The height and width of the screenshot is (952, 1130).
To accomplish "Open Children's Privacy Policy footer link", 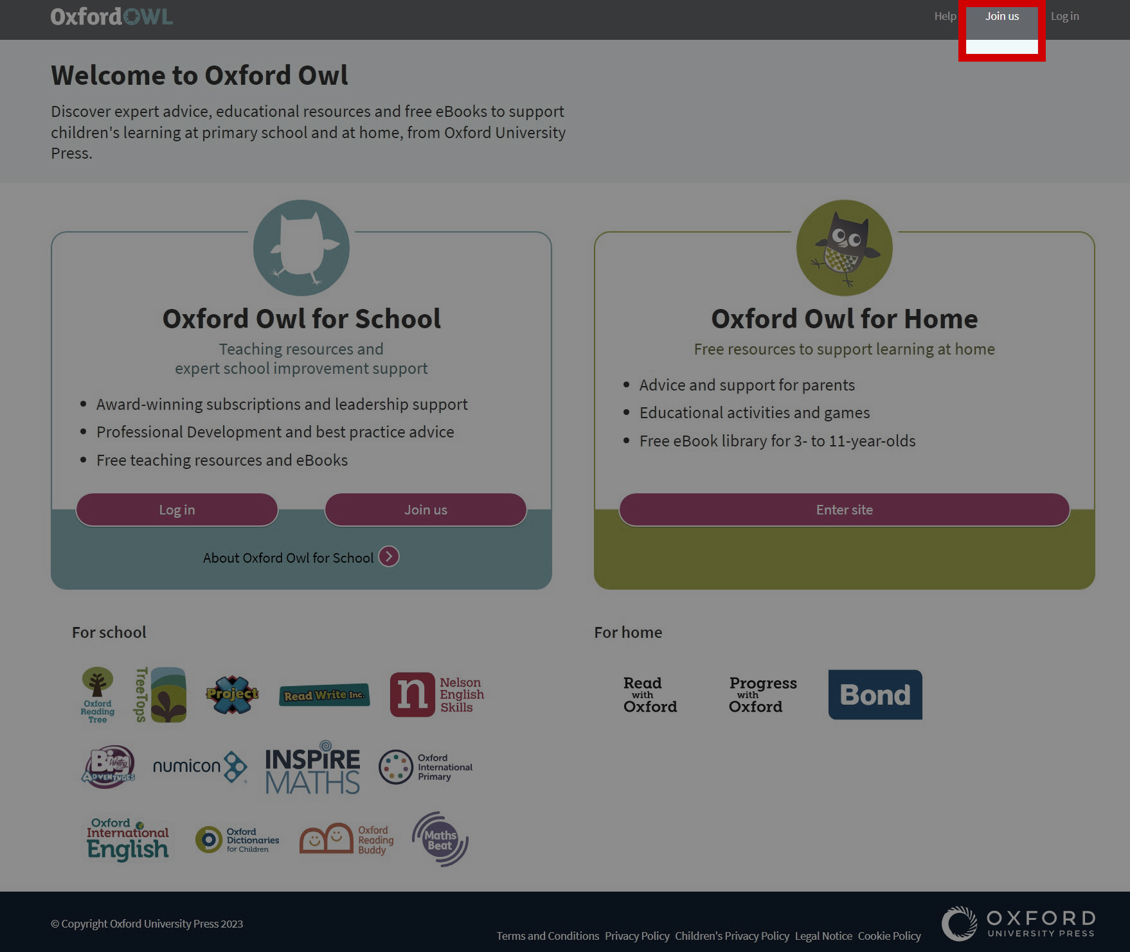I will pos(732,936).
